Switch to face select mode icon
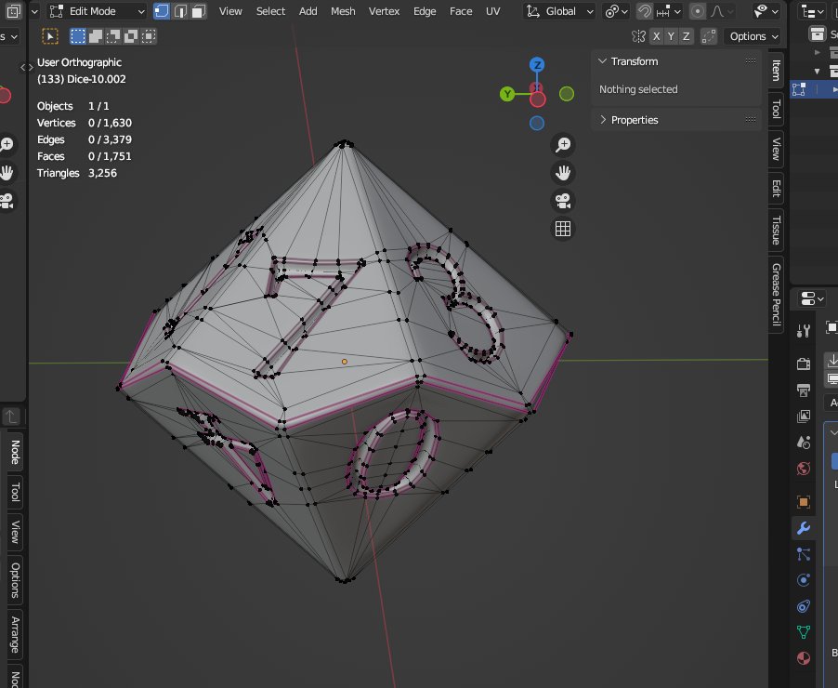Image resolution: width=838 pixels, height=688 pixels. point(198,11)
